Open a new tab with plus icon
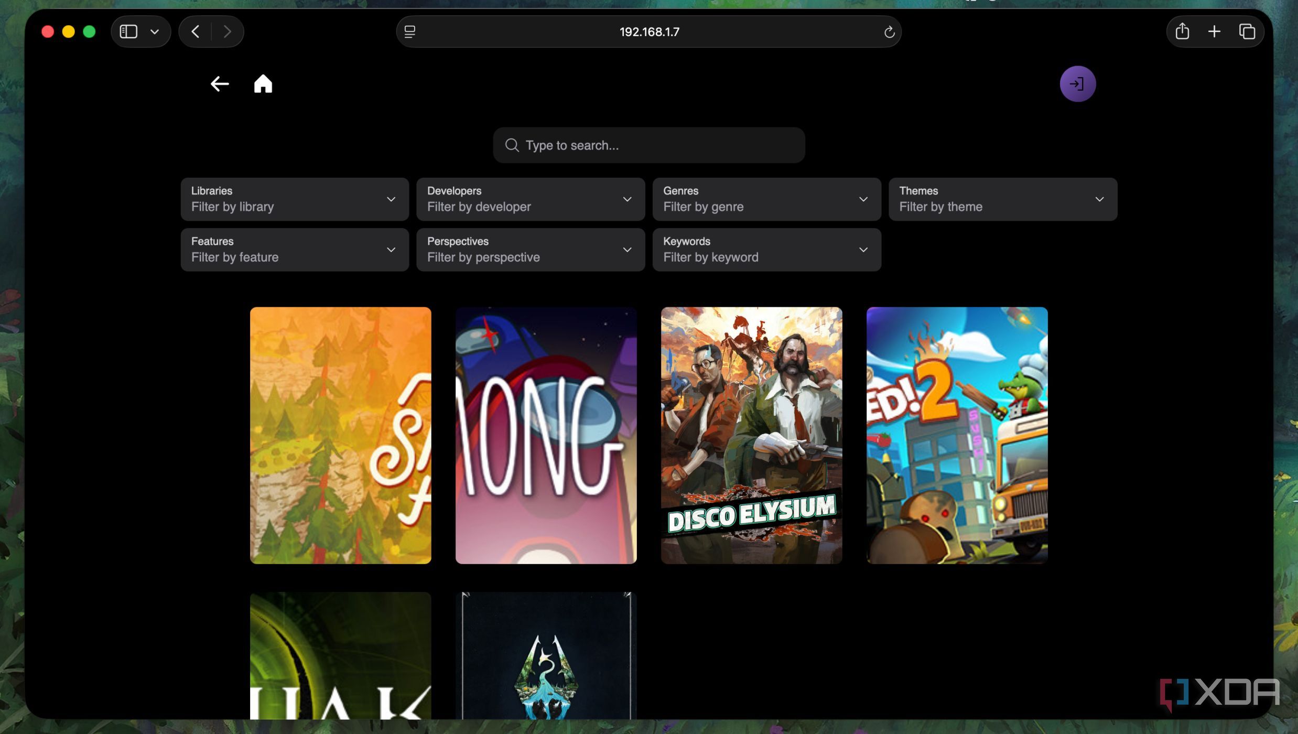Image resolution: width=1298 pixels, height=734 pixels. click(1214, 32)
